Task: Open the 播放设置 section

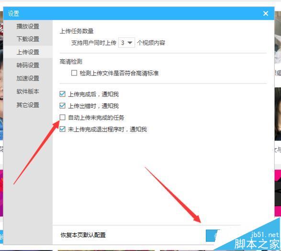Action: pyautogui.click(x=28, y=26)
